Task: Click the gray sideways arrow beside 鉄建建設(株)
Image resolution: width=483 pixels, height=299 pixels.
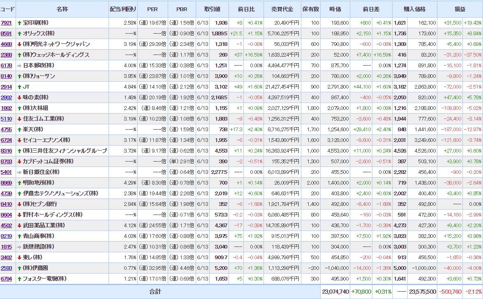Action: coord(19,247)
